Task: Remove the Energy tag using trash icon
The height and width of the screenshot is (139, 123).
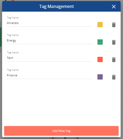Action: point(114,42)
